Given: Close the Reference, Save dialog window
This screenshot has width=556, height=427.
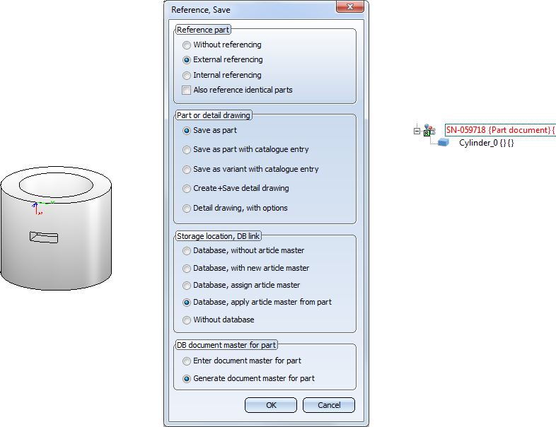Looking at the screenshot, I should 349,7.
